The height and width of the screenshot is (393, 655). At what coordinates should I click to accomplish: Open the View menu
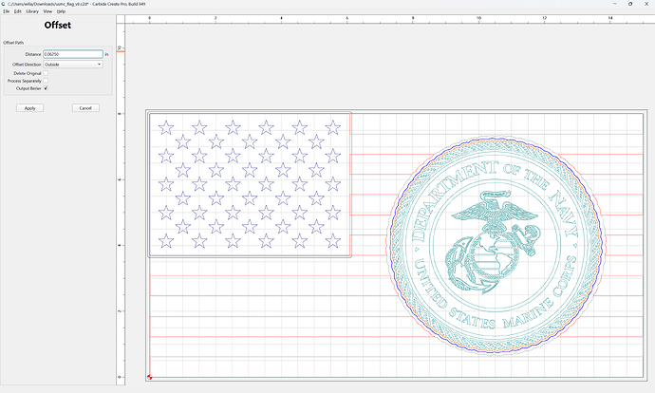47,11
